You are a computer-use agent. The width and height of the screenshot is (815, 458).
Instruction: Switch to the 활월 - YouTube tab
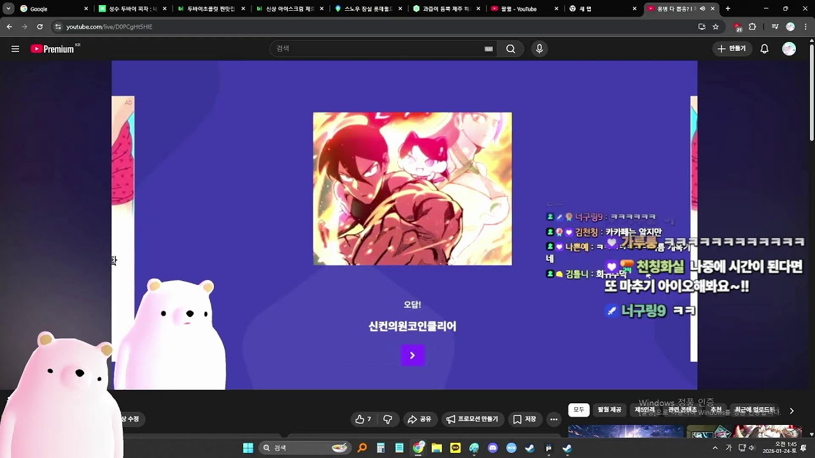click(525, 9)
